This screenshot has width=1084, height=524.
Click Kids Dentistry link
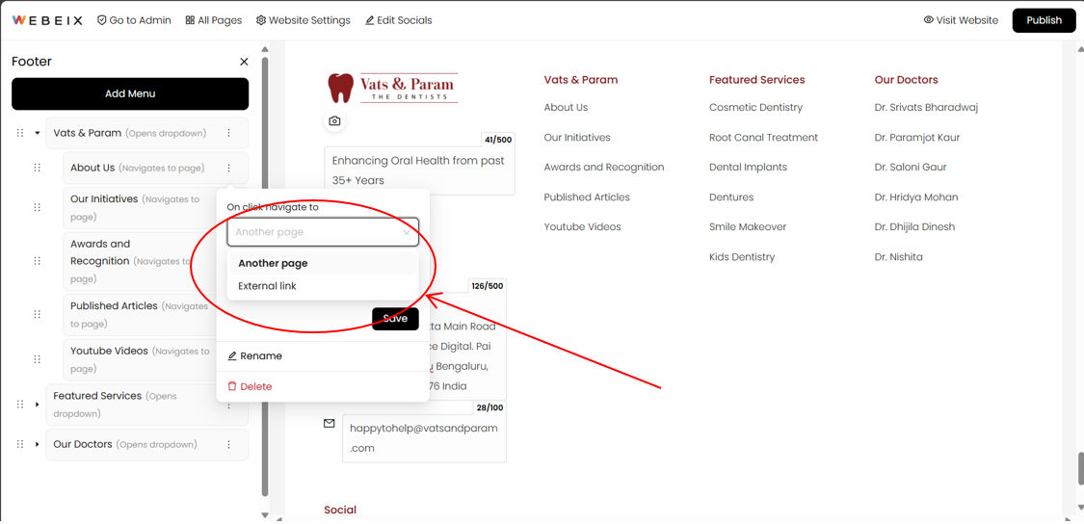click(742, 257)
